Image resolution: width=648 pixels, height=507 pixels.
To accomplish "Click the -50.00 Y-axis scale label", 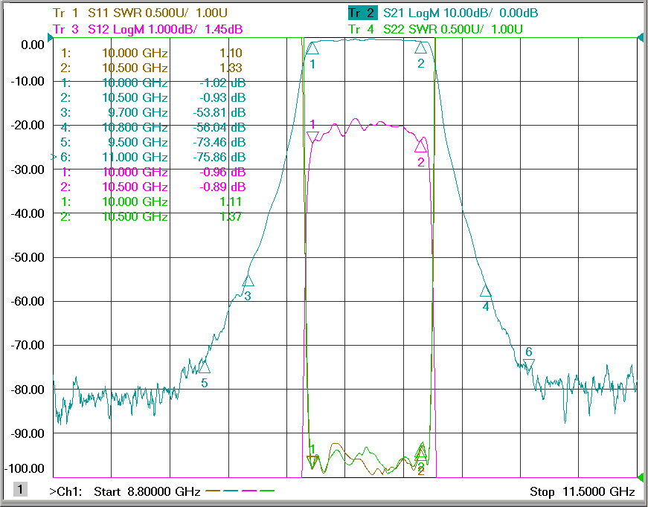I will click(x=28, y=258).
